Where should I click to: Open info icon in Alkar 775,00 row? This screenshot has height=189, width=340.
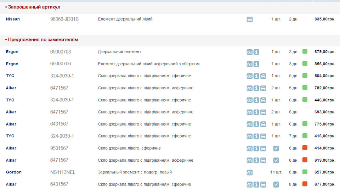tap(256, 124)
